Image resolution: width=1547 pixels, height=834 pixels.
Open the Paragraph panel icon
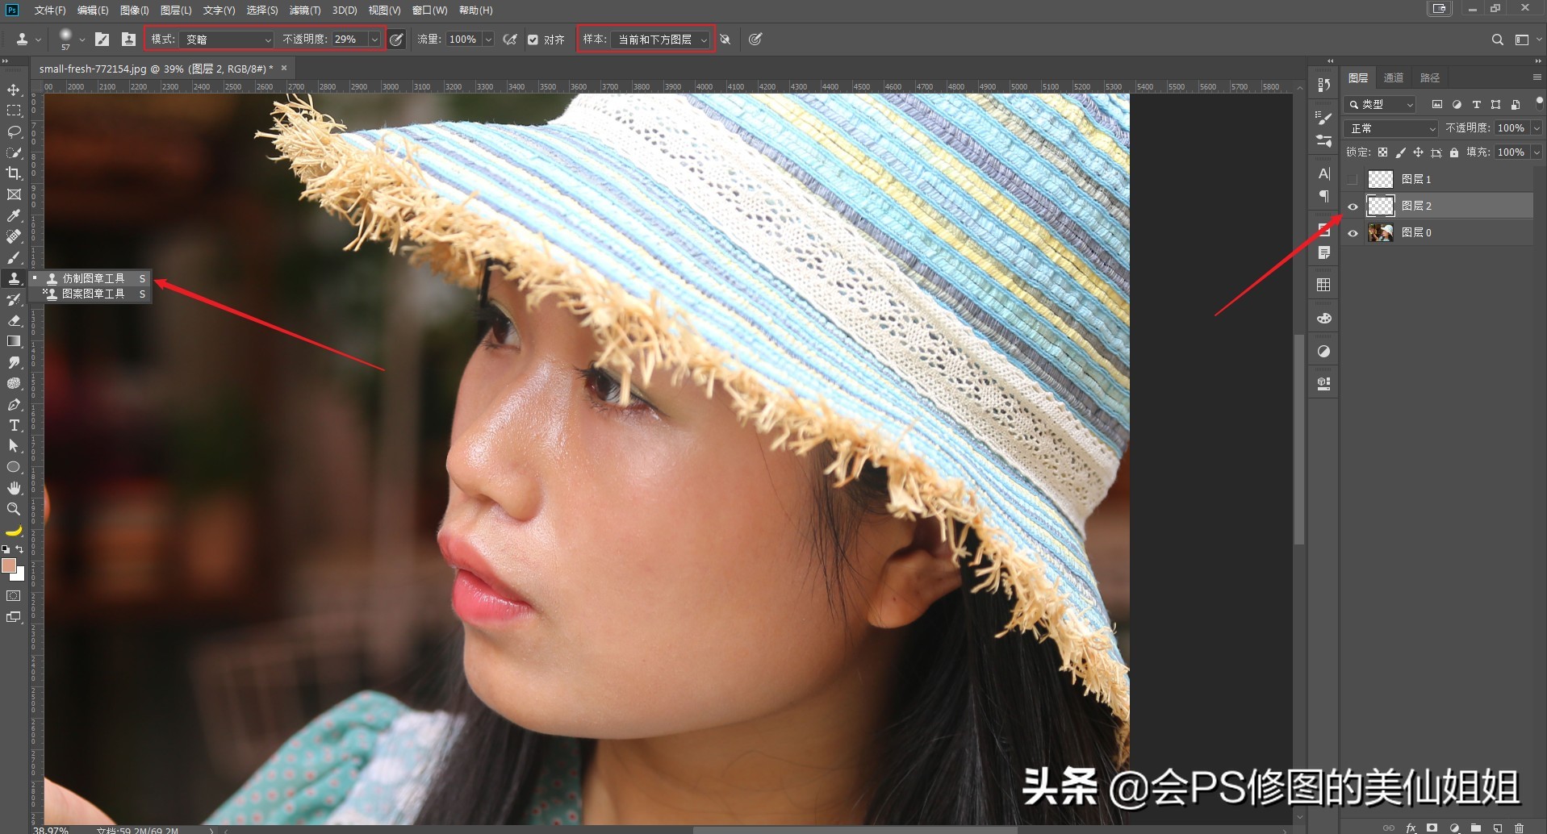(1323, 196)
